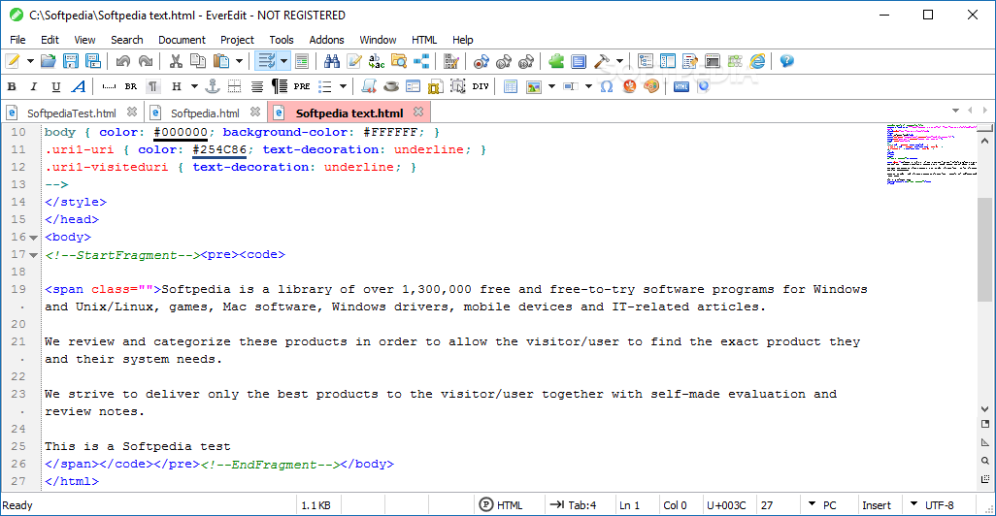The width and height of the screenshot is (996, 516).
Task: Open file with the folder icon
Action: (x=49, y=61)
